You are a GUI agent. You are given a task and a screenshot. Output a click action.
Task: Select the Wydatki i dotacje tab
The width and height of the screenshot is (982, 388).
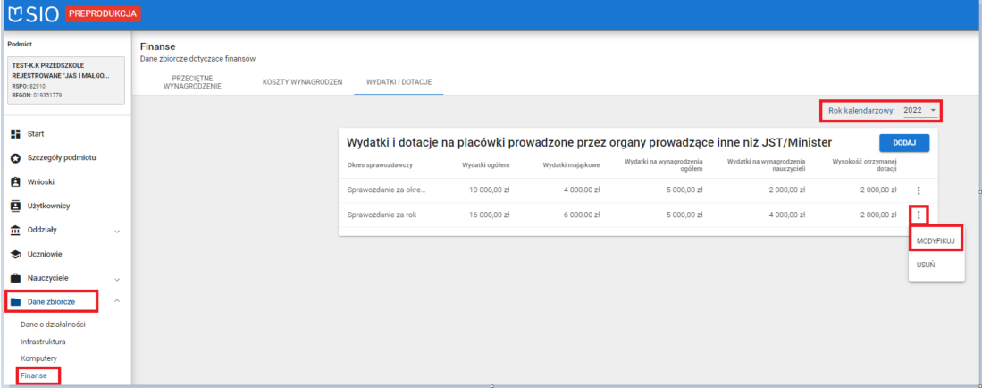click(x=399, y=82)
